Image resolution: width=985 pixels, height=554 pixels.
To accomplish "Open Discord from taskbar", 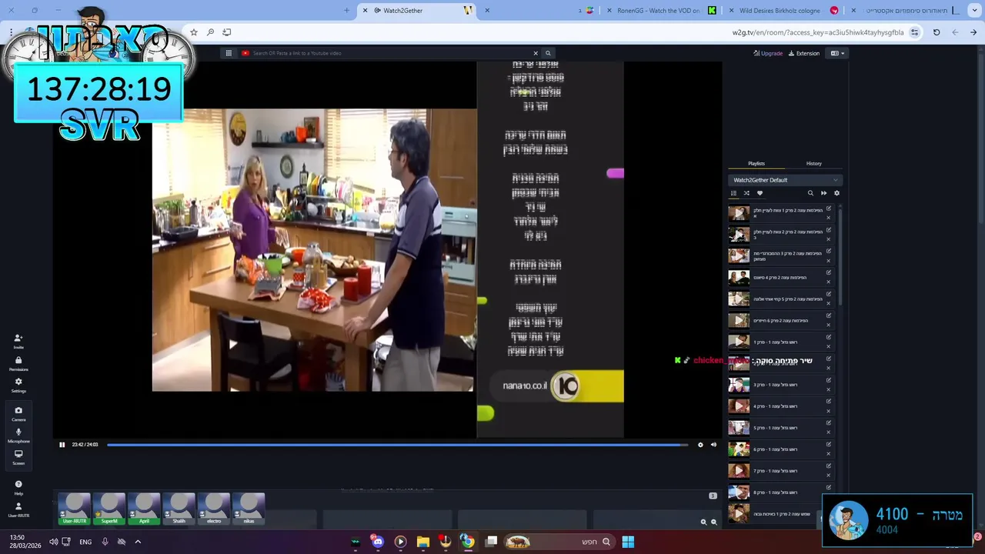I will tap(377, 542).
